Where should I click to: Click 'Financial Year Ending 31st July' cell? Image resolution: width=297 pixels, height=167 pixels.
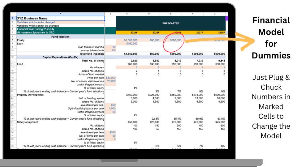(x=60, y=29)
